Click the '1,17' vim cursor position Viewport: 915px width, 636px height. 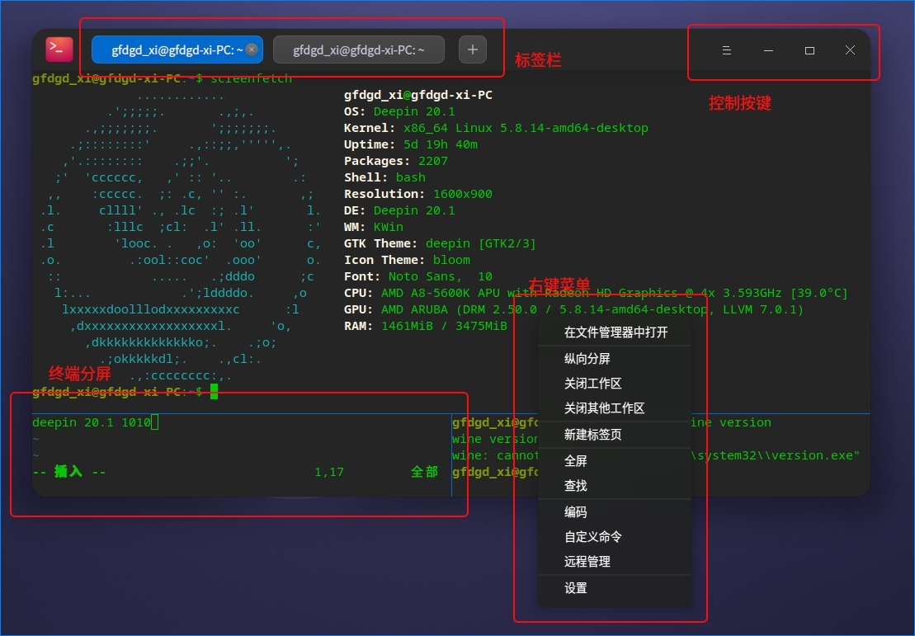coord(329,472)
